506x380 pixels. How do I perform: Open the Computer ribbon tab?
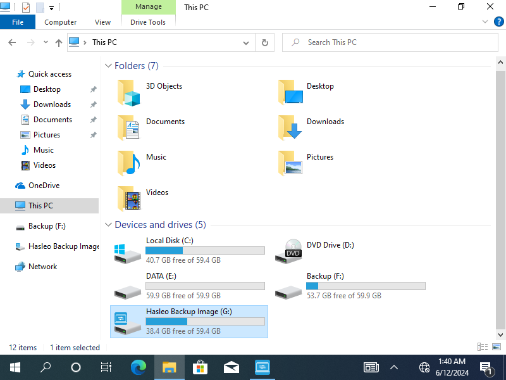pyautogui.click(x=60, y=22)
